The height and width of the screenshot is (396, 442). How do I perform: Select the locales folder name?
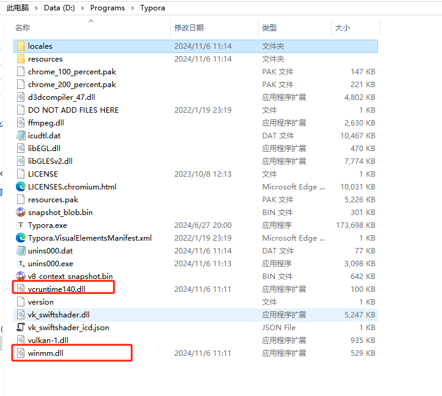click(40, 46)
